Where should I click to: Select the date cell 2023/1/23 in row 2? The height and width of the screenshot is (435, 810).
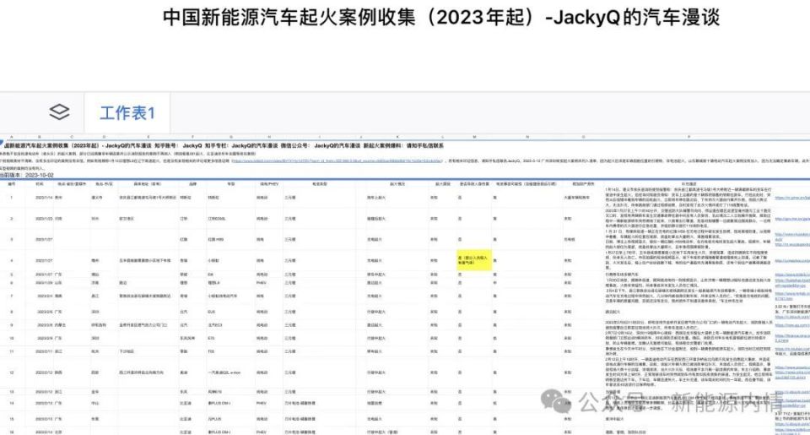pos(42,219)
